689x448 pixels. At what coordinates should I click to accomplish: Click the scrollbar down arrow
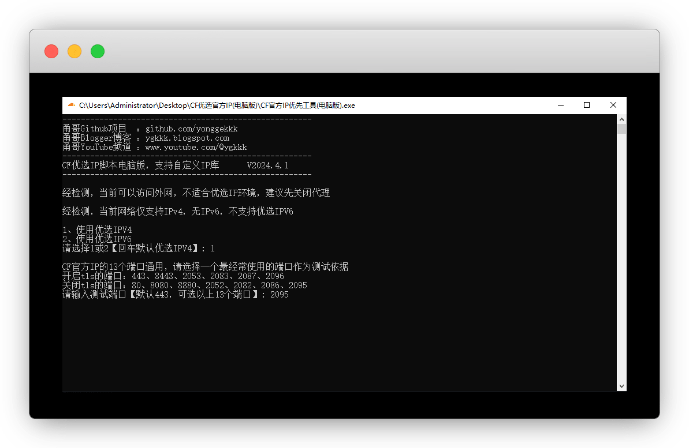click(621, 386)
